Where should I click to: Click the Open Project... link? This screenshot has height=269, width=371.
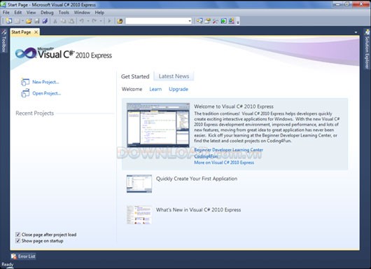click(x=47, y=93)
